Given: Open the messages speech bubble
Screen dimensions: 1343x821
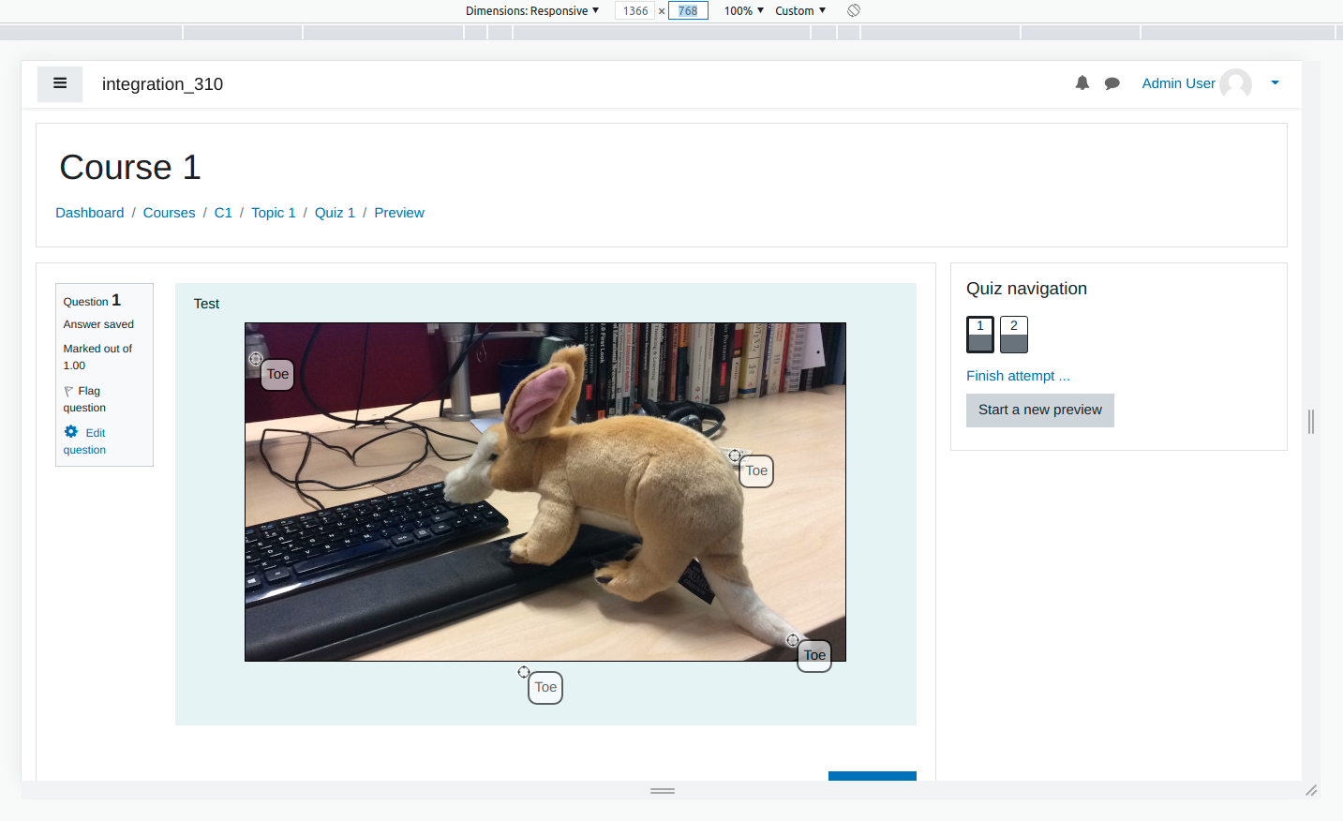Looking at the screenshot, I should point(1112,83).
